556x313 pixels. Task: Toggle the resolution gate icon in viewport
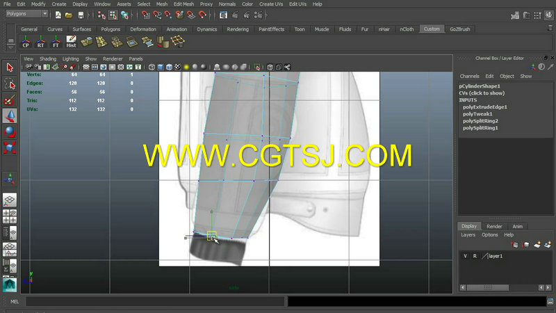click(103, 67)
